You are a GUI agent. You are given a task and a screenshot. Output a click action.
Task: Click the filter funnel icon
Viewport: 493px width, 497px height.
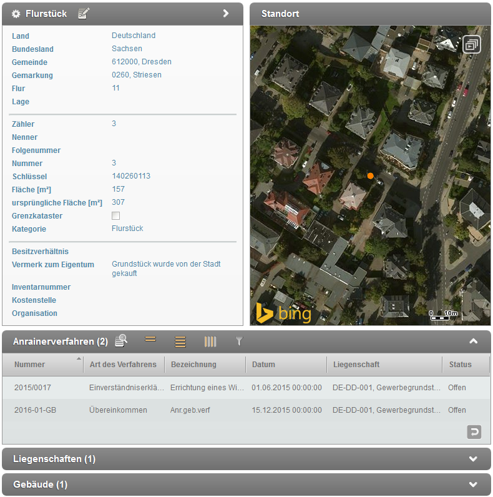click(238, 341)
